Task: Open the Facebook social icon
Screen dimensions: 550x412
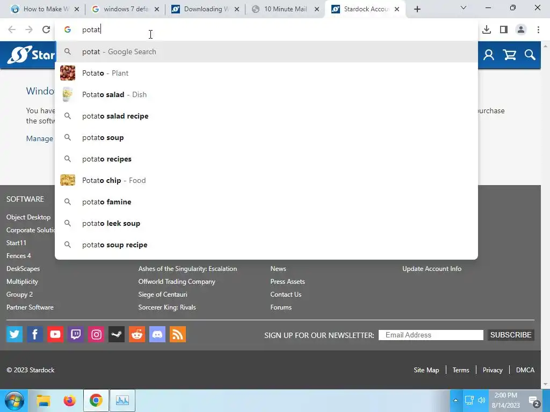Action: (x=35, y=334)
